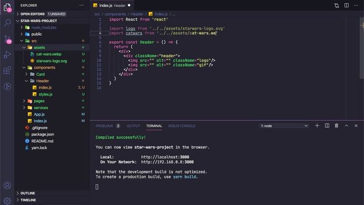This screenshot has width=364, height=205.
Task: Open cat-wars.webp file
Action: click(x=49, y=54)
